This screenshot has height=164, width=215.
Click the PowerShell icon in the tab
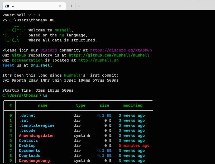(7, 6)
